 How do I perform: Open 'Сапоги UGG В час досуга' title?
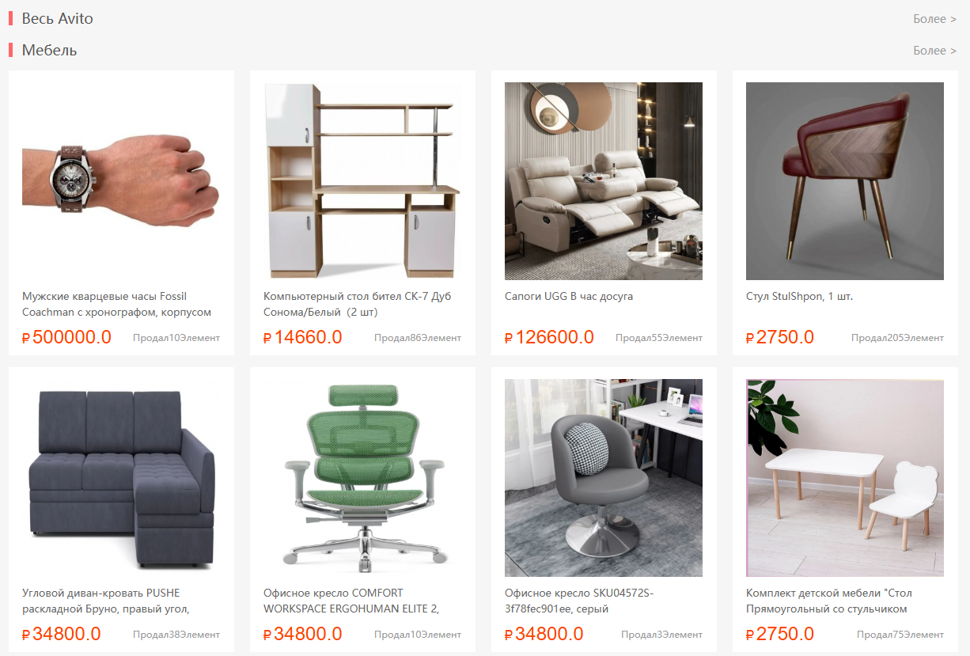pyautogui.click(x=569, y=296)
